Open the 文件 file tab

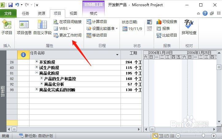tap(8, 14)
